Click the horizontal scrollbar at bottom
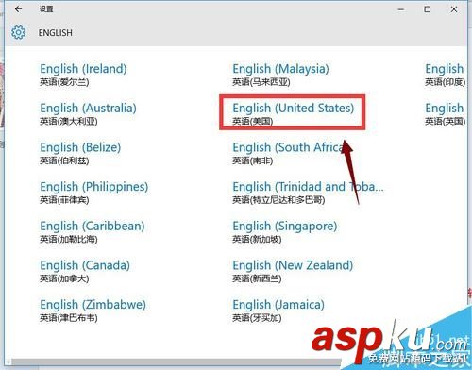This screenshot has width=472, height=370. [177, 362]
